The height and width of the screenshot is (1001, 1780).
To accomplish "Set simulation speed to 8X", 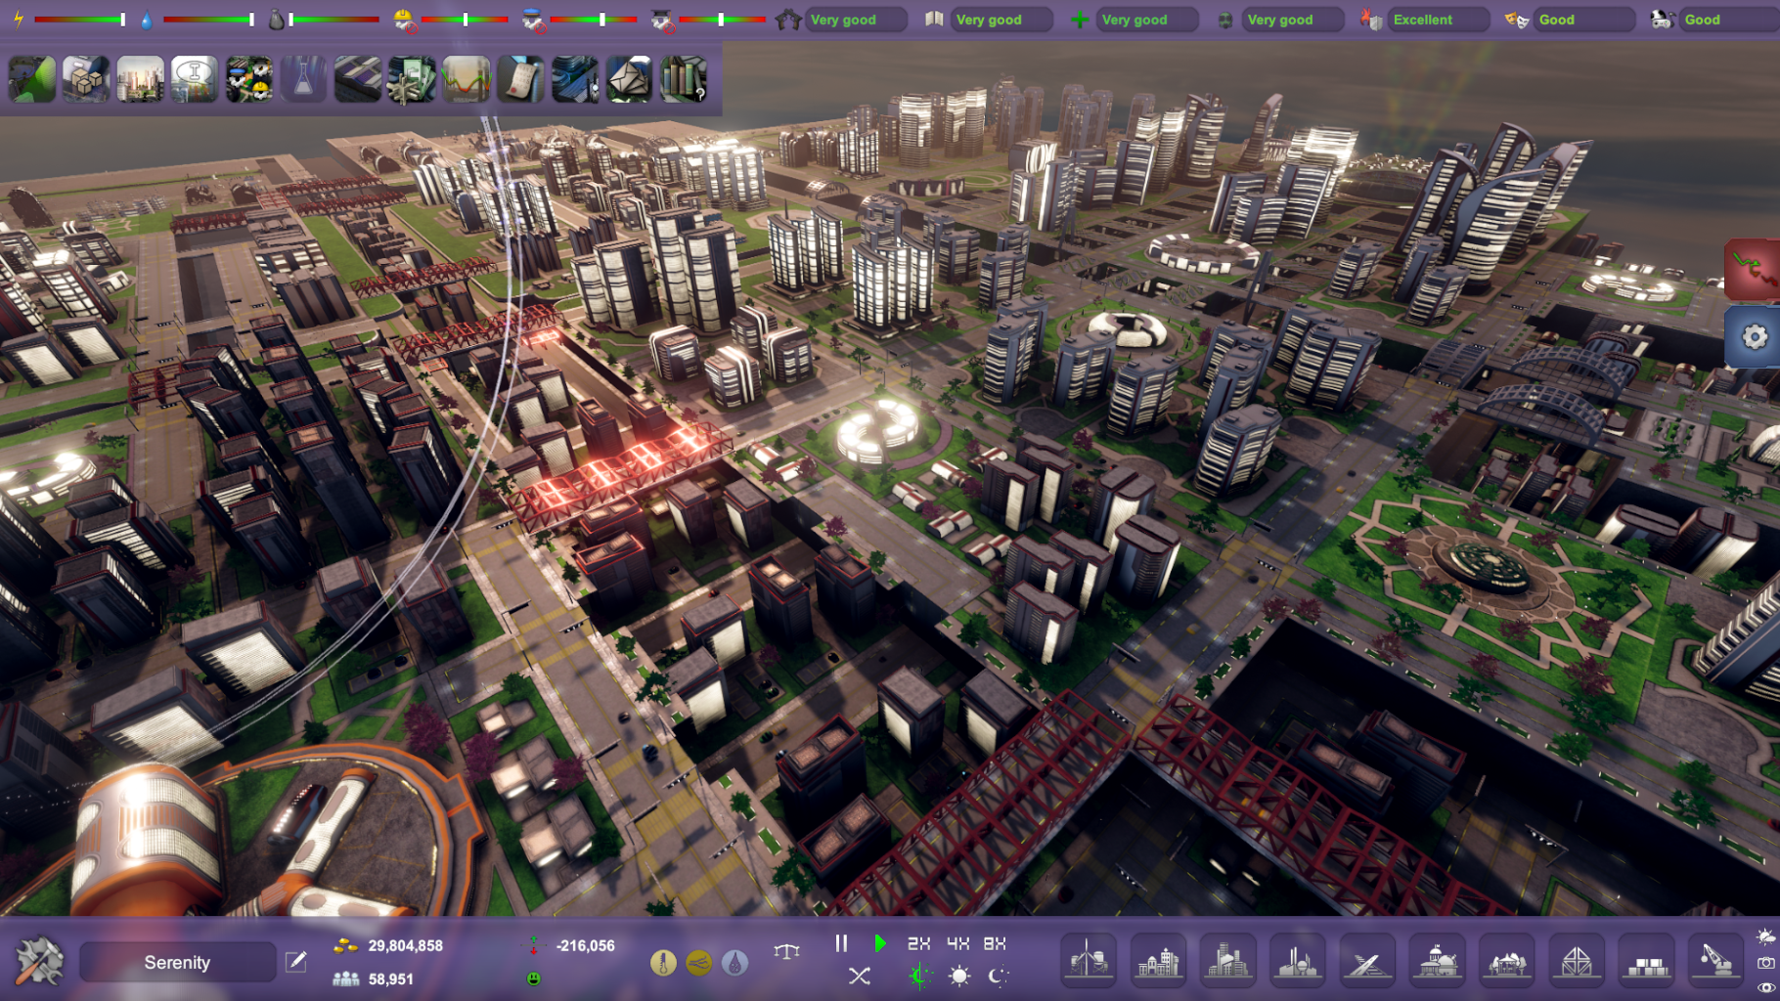I will (995, 943).
